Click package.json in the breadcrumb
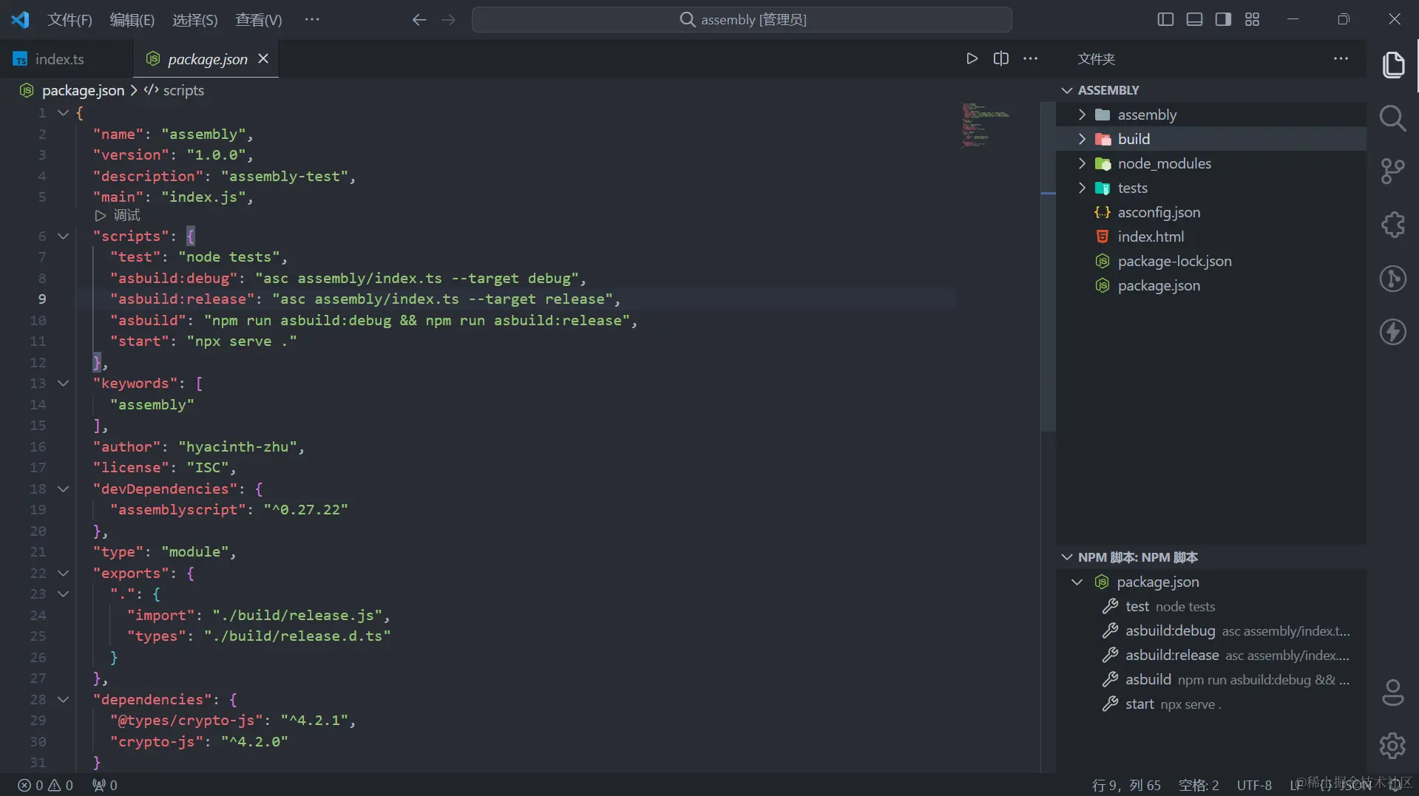 pos(83,90)
